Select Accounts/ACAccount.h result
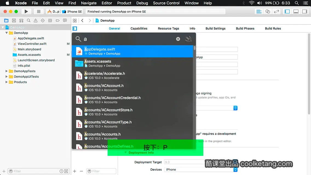311x175 pixels. tap(133, 87)
